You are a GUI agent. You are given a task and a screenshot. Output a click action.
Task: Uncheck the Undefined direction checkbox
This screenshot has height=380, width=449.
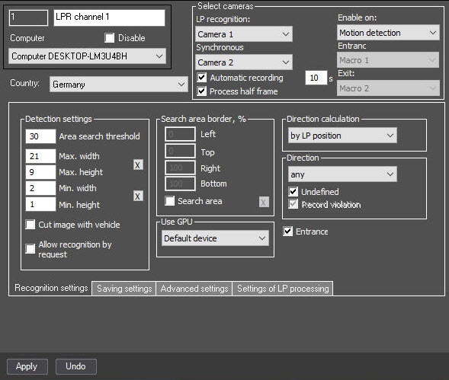pos(293,192)
